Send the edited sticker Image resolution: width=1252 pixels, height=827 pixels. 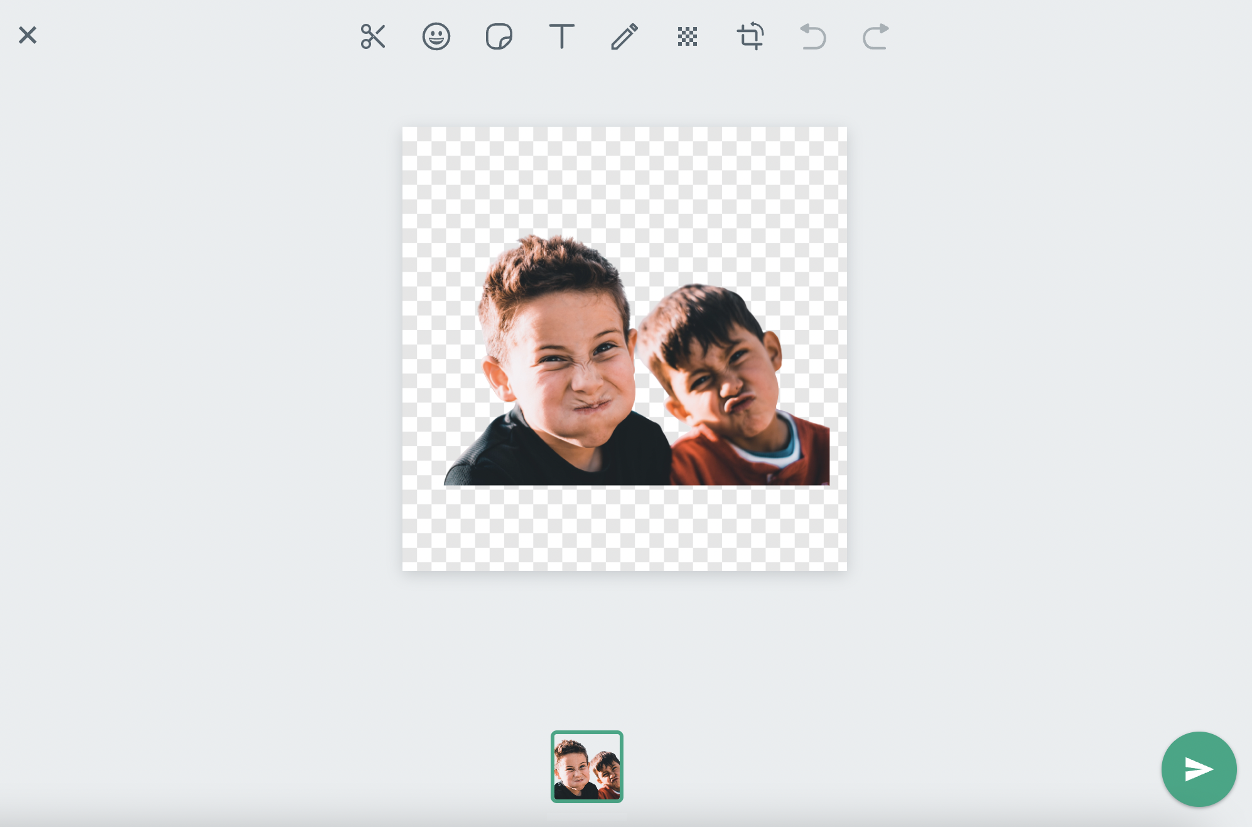click(1198, 769)
